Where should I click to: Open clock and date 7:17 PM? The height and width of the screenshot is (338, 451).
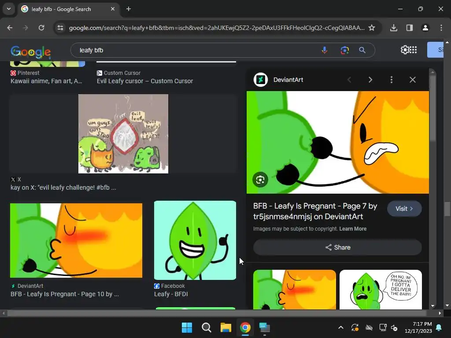click(x=418, y=327)
